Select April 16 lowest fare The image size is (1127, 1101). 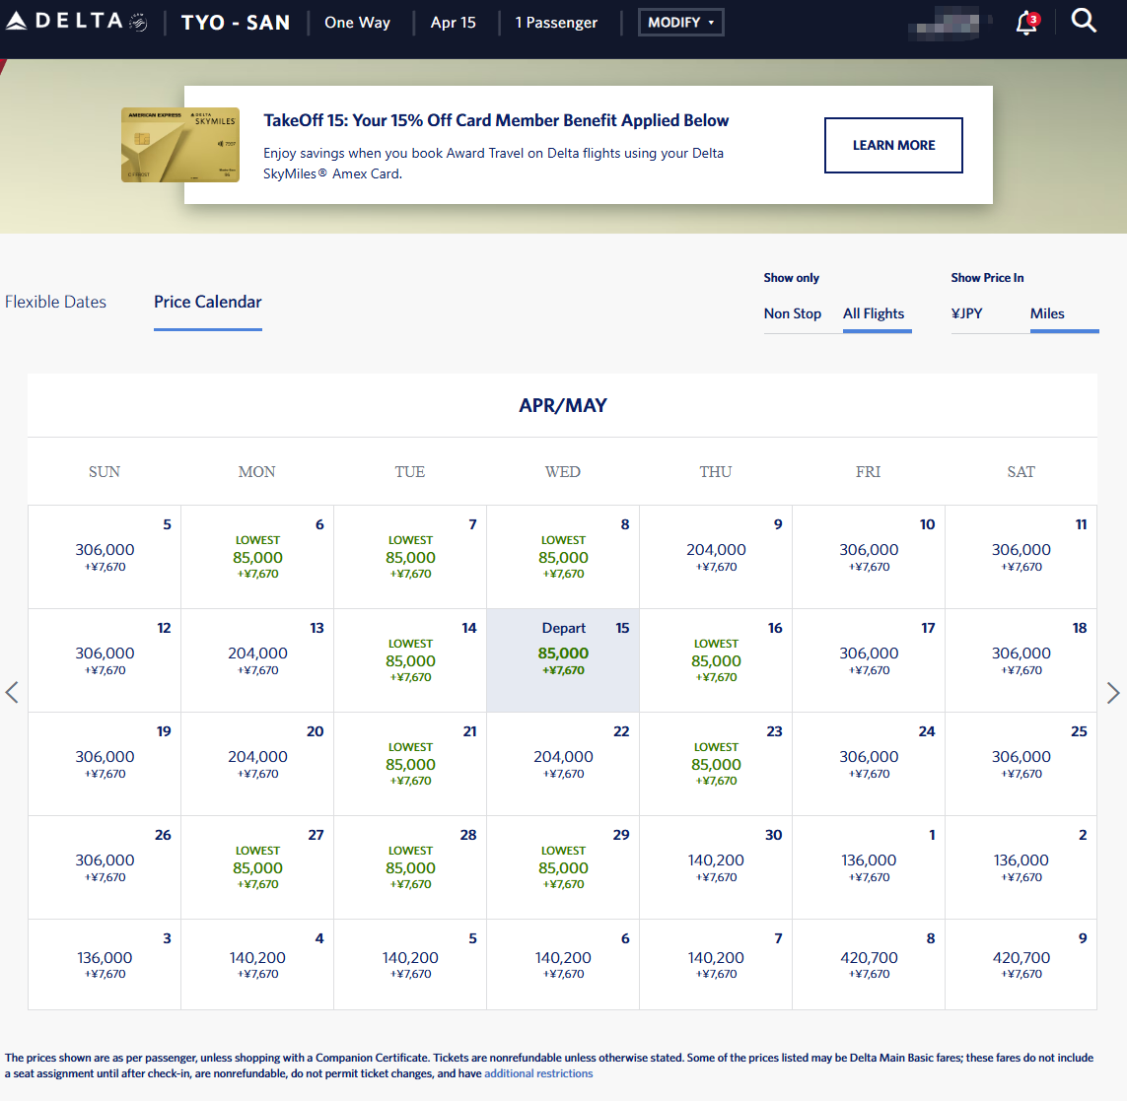[x=716, y=660]
